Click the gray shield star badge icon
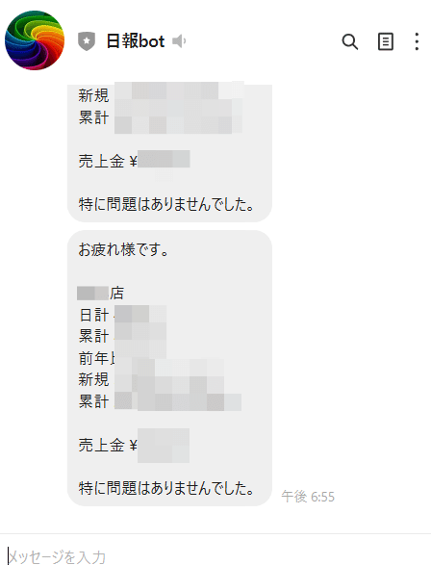 pyautogui.click(x=87, y=41)
